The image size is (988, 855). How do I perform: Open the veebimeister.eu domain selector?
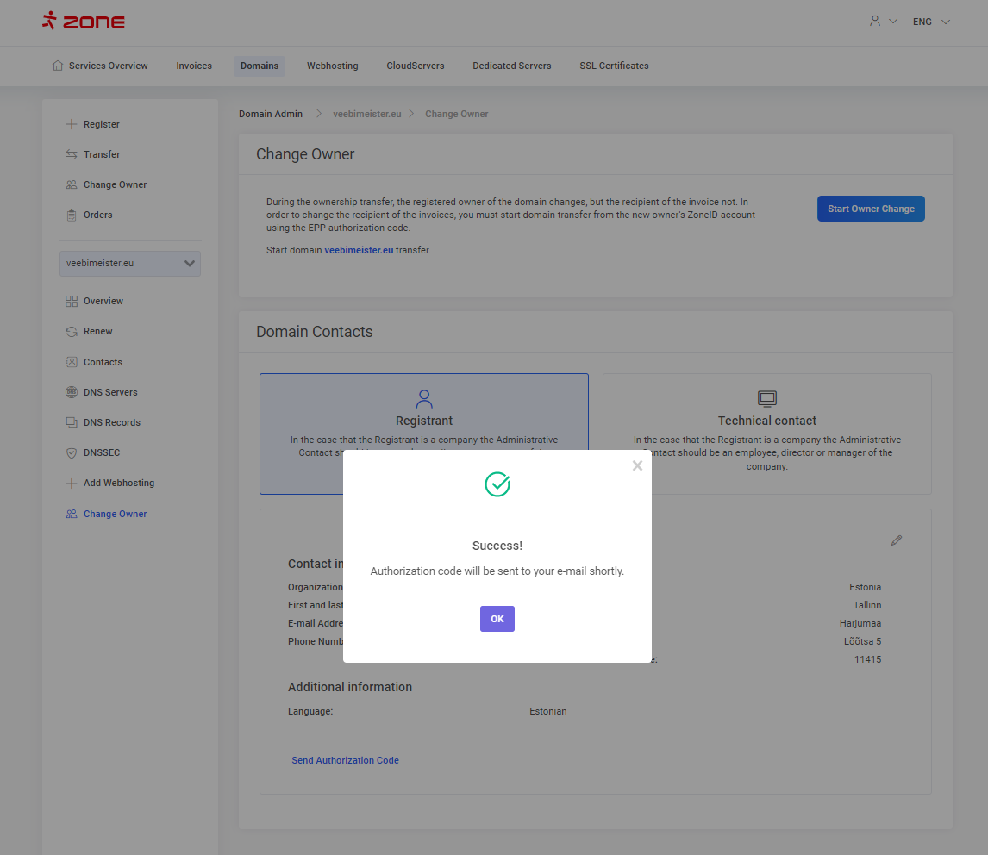[130, 264]
